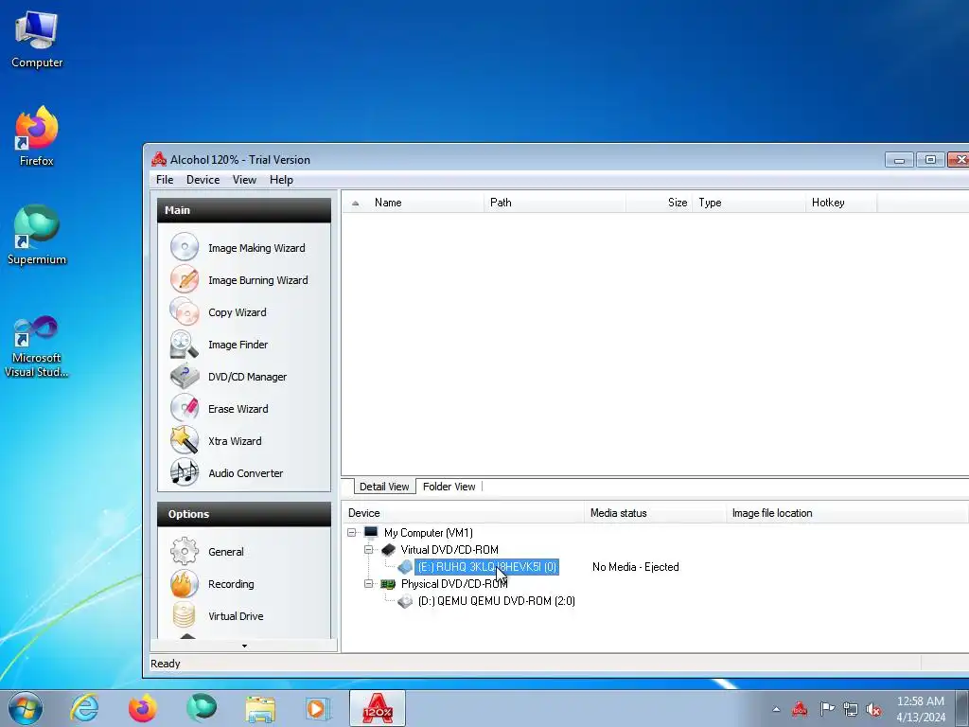The height and width of the screenshot is (727, 969).
Task: Open the View menu
Action: click(244, 180)
